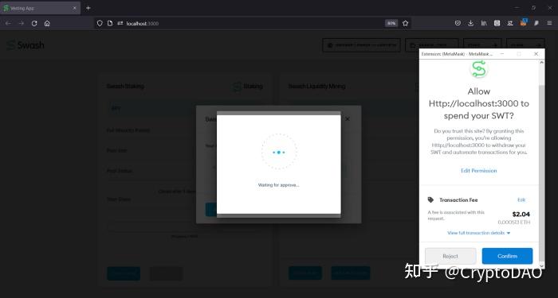
Task: Click the loading spinner in dialog
Action: coord(279,152)
